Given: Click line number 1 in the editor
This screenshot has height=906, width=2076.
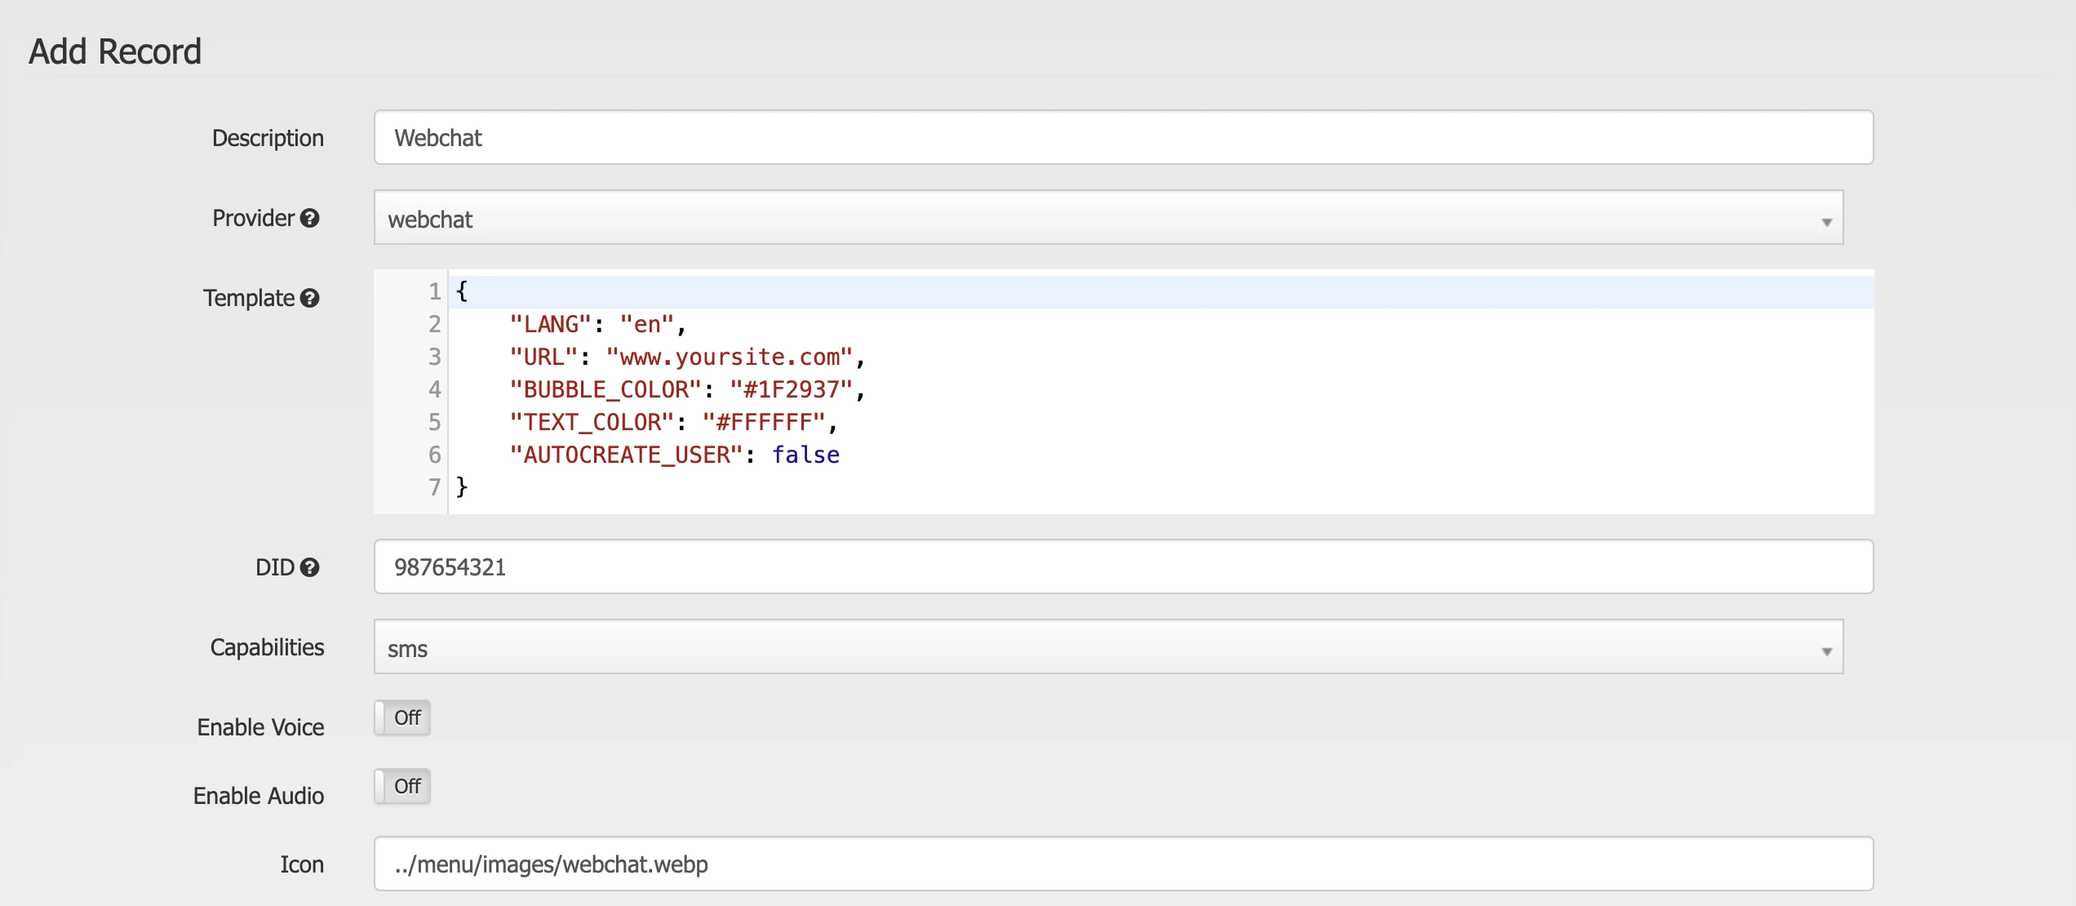Looking at the screenshot, I should [433, 291].
